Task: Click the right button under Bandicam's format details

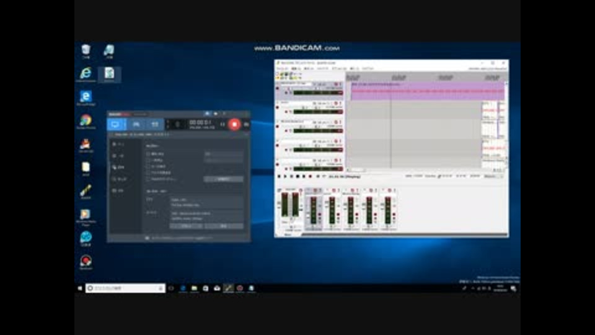Action: point(224,226)
